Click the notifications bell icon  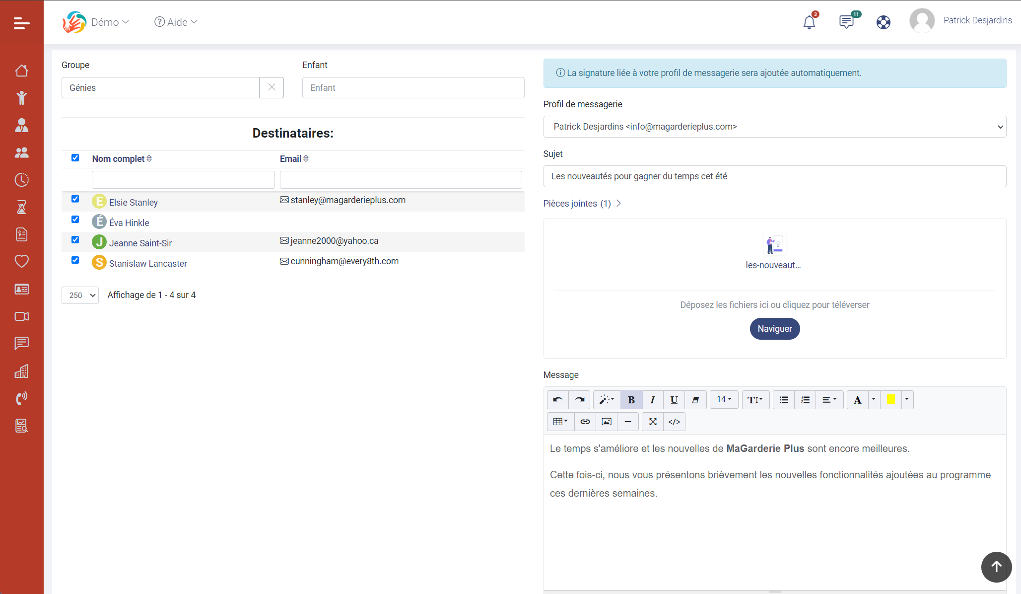(x=809, y=22)
